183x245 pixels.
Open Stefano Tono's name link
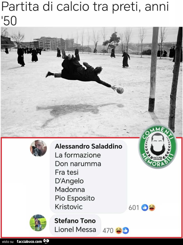click(75, 221)
